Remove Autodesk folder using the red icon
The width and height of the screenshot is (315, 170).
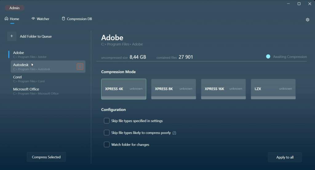click(80, 67)
